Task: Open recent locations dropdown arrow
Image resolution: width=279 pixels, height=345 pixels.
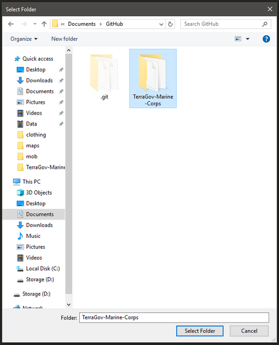Action: pyautogui.click(x=34, y=24)
